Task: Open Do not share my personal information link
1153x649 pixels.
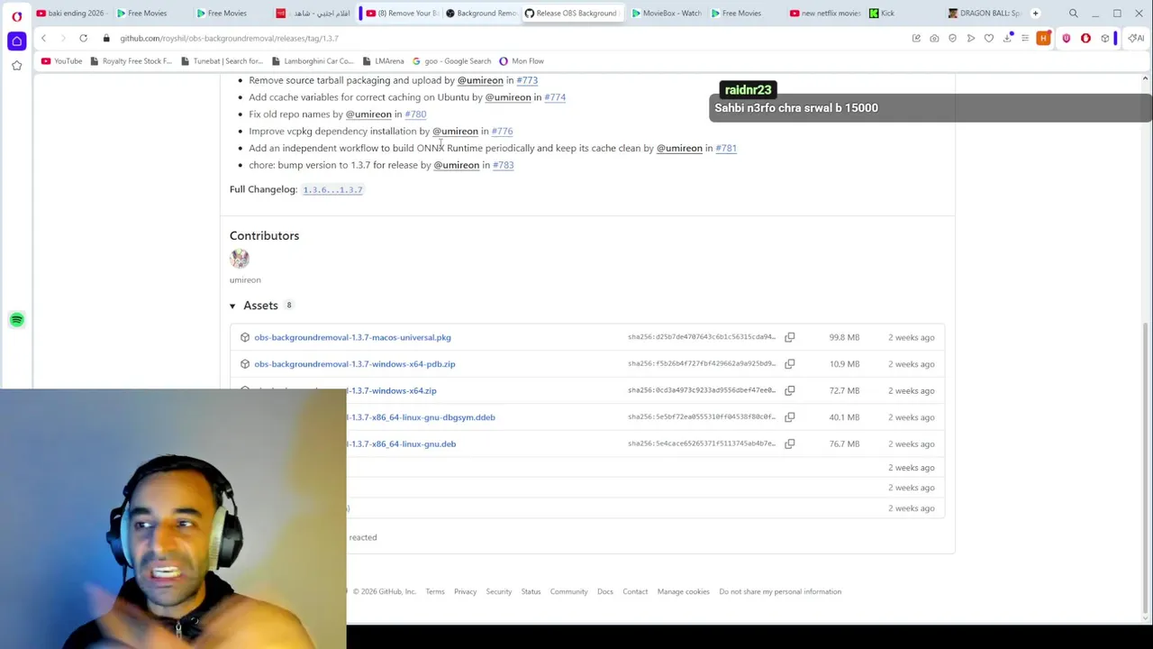Action: [780, 592]
